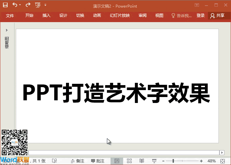Switch to the 开始 tab
The height and width of the screenshot is (165, 231).
coord(29,15)
